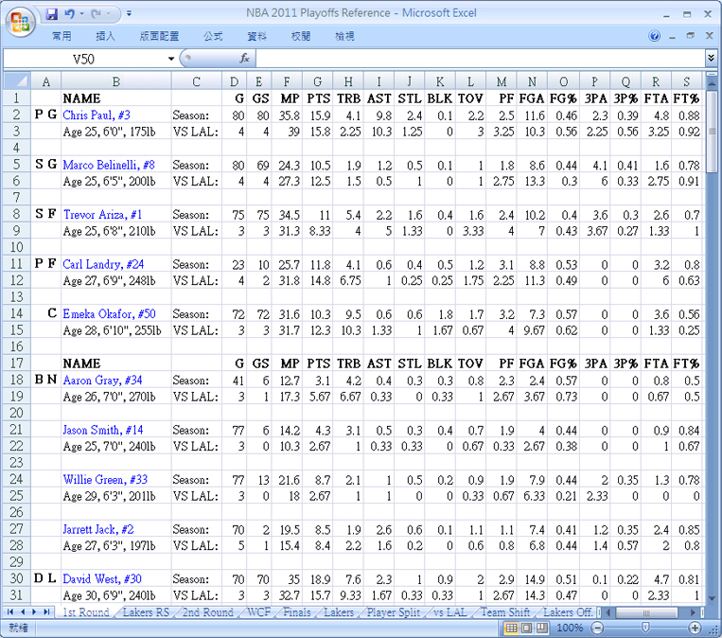Image resolution: width=722 pixels, height=638 pixels.
Task: Click the Name Box showing V50
Action: pos(84,59)
